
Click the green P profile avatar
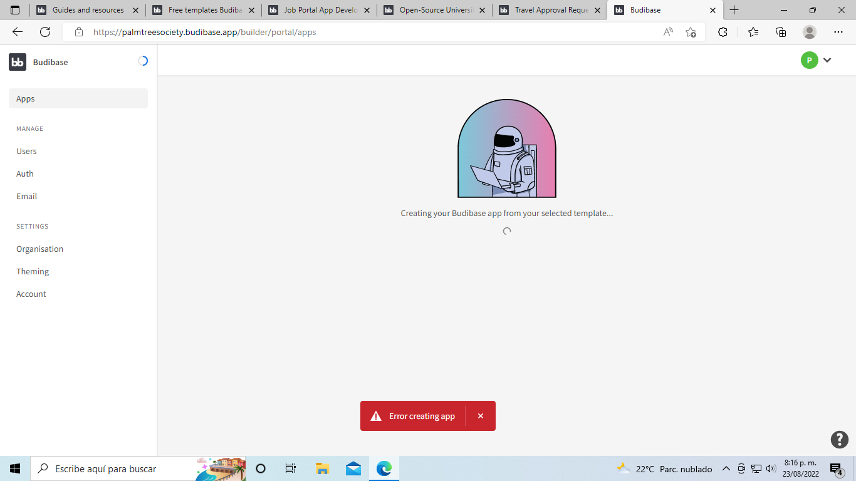click(x=810, y=60)
